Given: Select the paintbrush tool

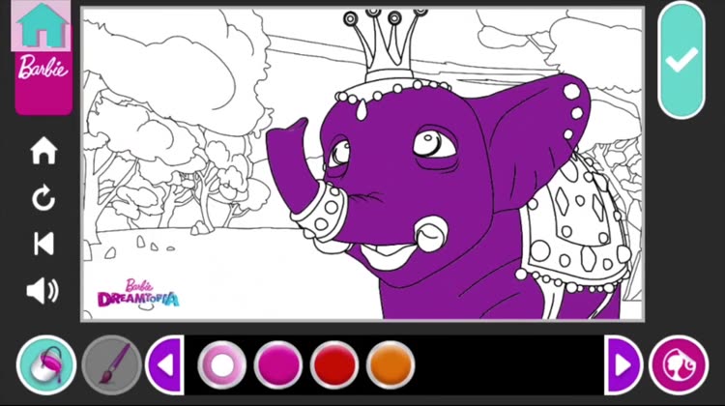Looking at the screenshot, I should pyautogui.click(x=112, y=364).
